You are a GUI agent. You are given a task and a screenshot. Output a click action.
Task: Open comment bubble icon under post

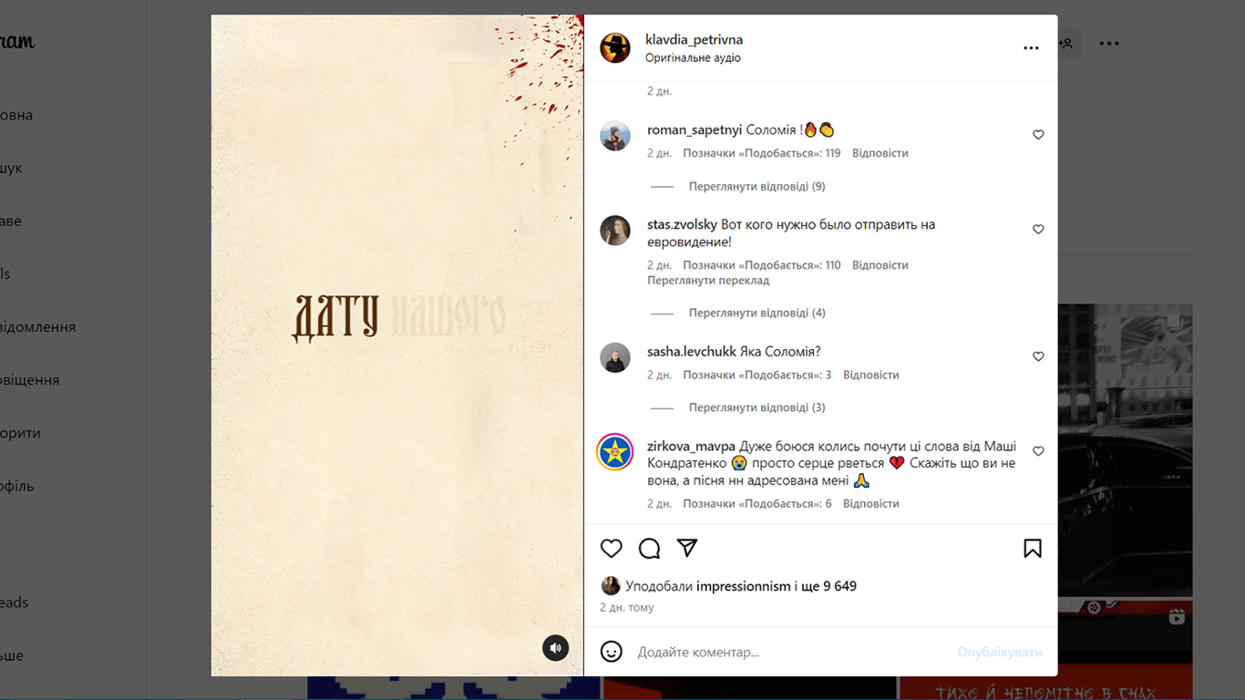tap(649, 548)
